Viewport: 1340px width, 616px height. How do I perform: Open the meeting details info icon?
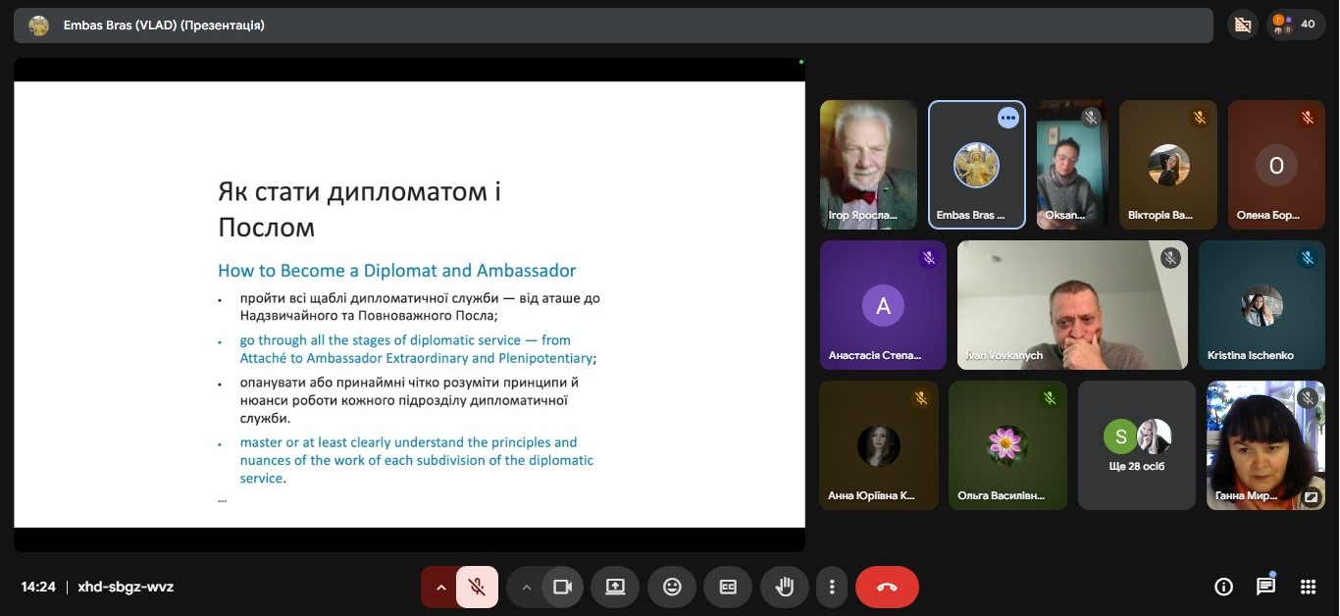(x=1223, y=587)
